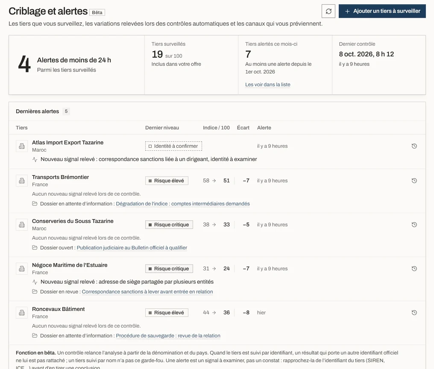The image size is (434, 369).
Task: Click the 'Indice / 100' column header
Action: [x=216, y=128]
